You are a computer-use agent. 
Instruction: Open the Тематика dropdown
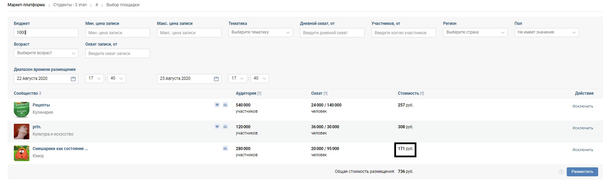click(x=261, y=32)
